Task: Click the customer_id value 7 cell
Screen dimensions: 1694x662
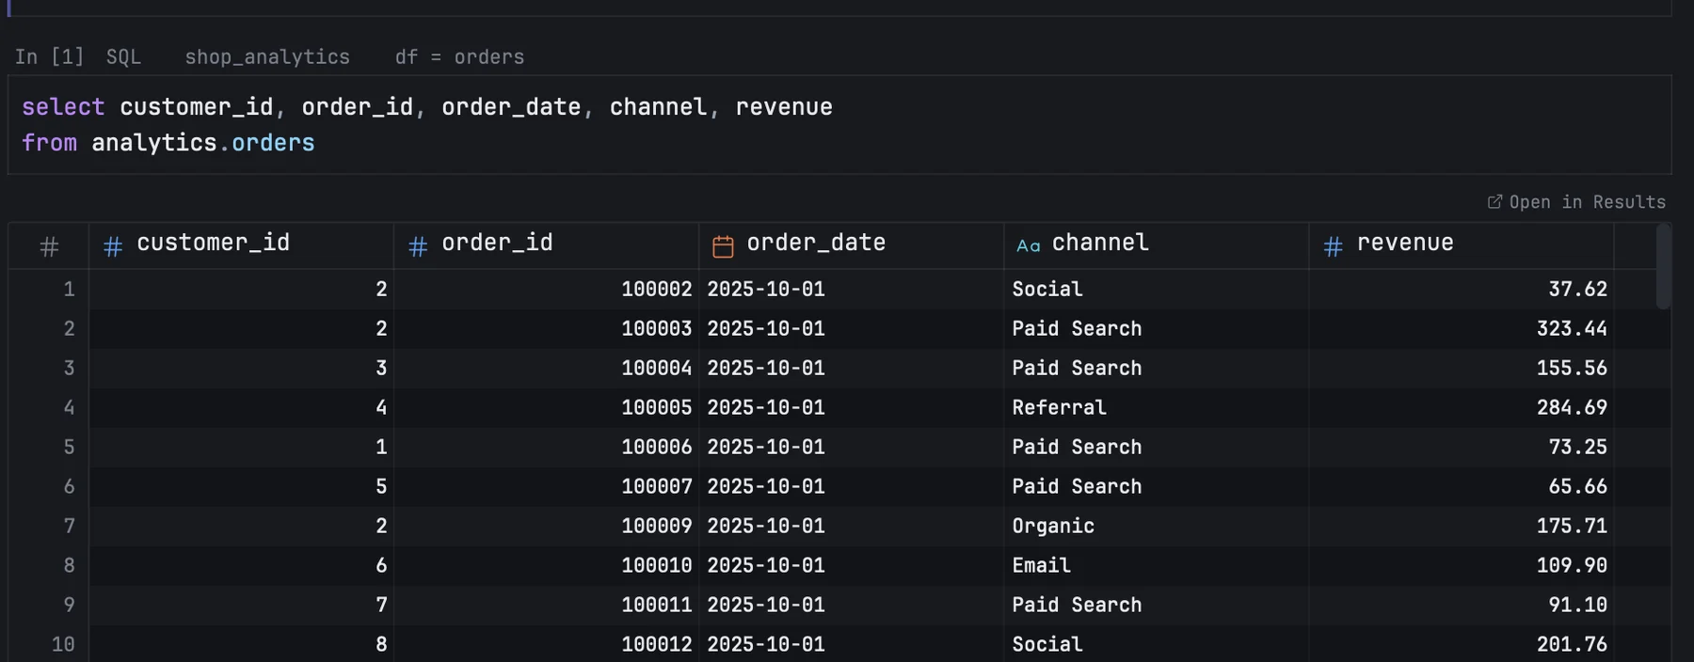Action: click(x=241, y=605)
